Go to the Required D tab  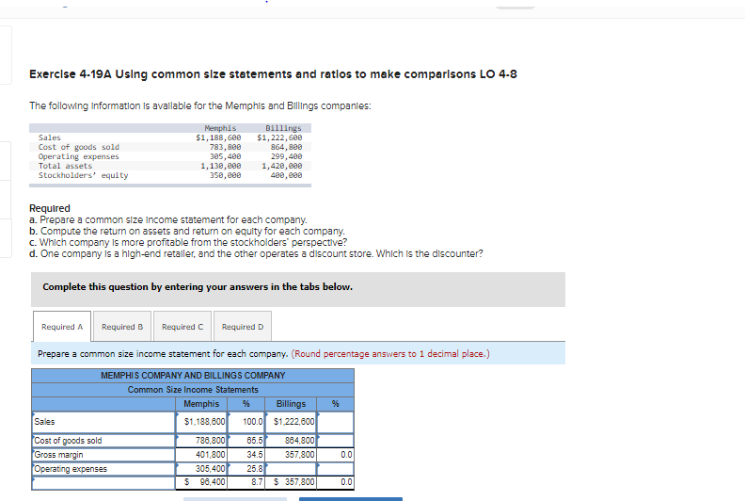pos(243,327)
